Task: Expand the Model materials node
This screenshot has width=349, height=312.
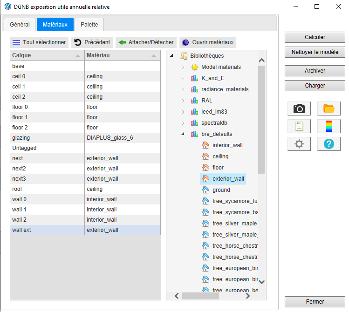Action: coord(183,67)
